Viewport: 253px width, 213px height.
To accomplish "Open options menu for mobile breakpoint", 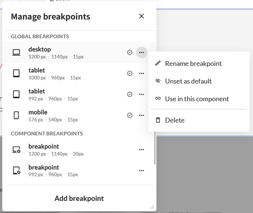I will [142, 115].
